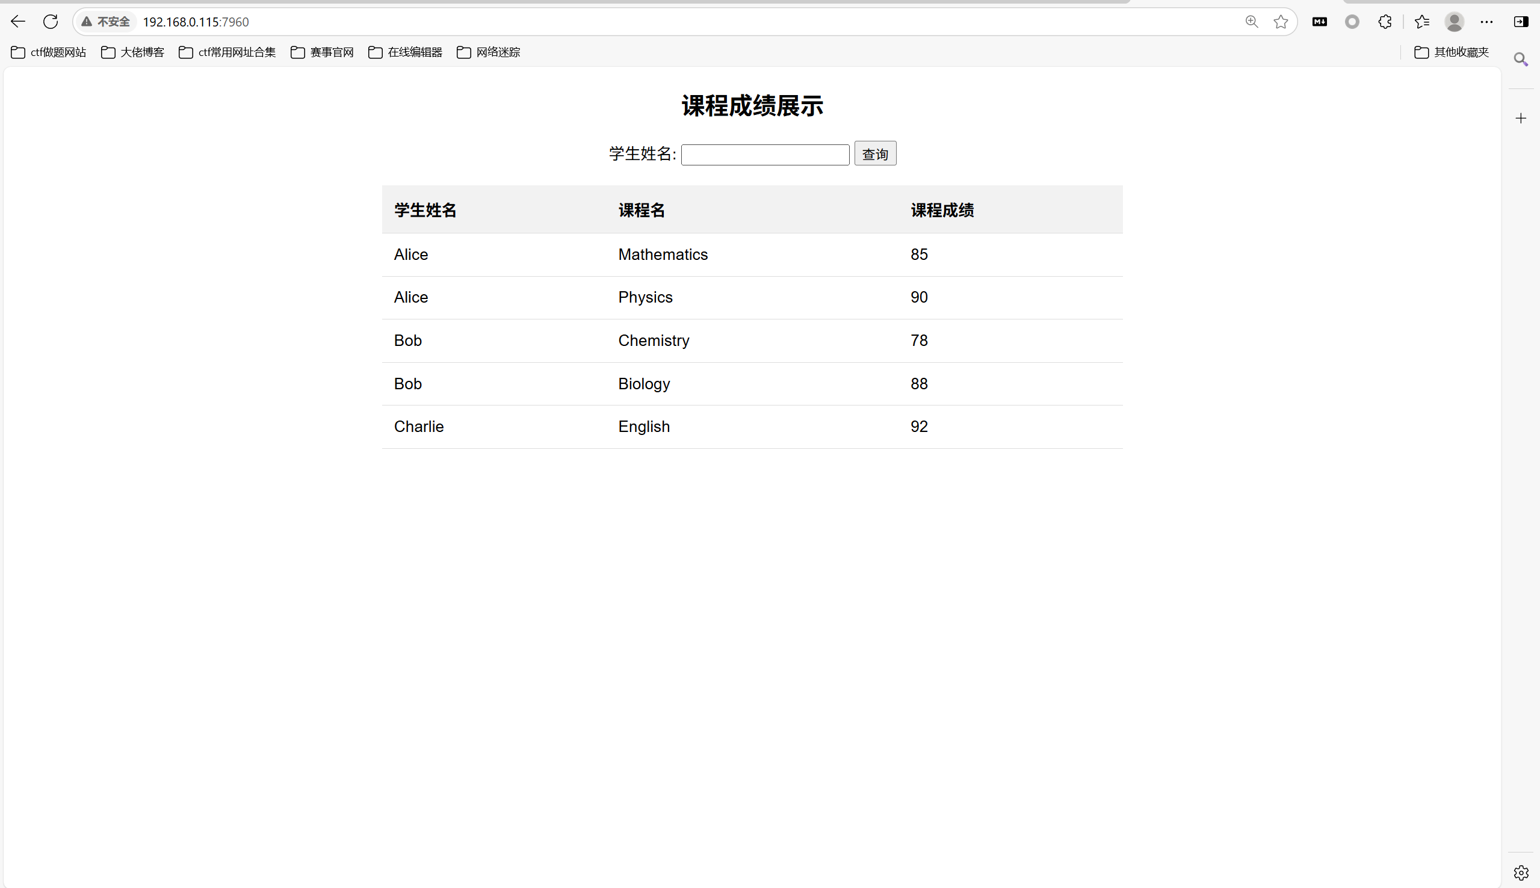Screen dimensions: 1540x888
Task: Click the 课程名 column header
Action: [641, 211]
